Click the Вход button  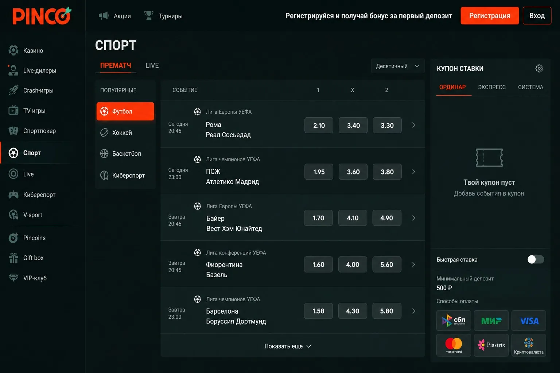click(537, 16)
